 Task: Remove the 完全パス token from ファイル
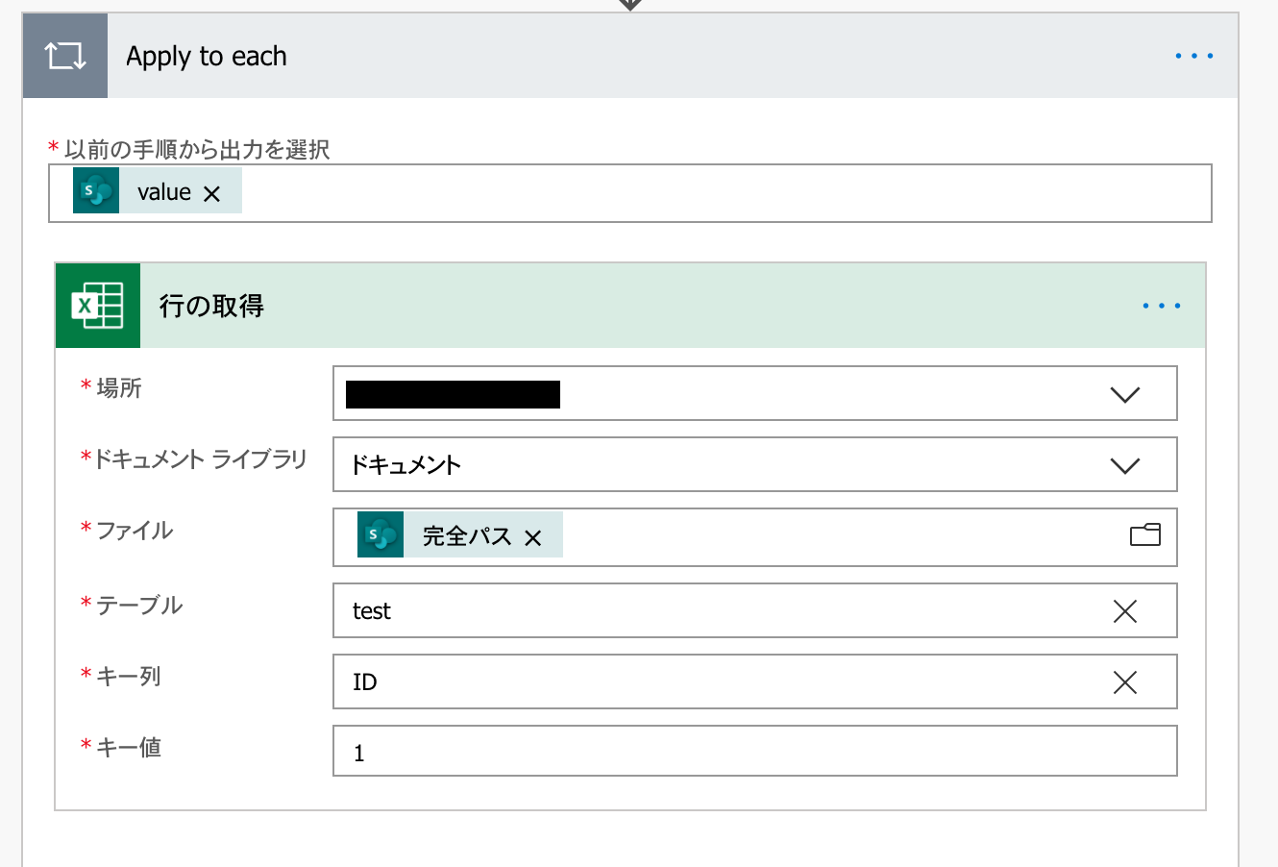tap(533, 538)
